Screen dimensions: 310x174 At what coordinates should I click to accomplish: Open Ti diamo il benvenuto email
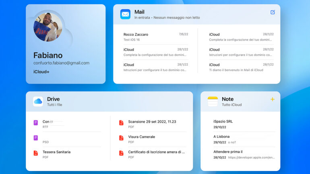(x=241, y=67)
